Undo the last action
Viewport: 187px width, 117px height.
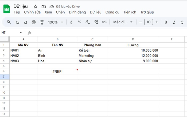point(18,22)
